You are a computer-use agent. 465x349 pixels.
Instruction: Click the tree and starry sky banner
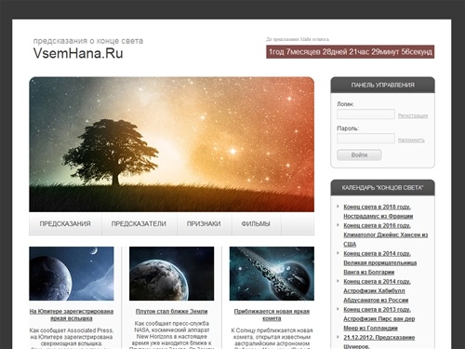tap(172, 144)
